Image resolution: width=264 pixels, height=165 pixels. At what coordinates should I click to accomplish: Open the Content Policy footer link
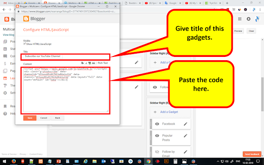coord(36,154)
